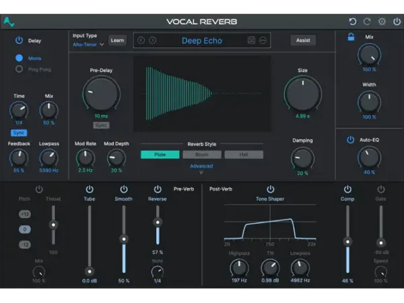Click the Delay Time knob
404x303 pixels.
[x=19, y=110]
